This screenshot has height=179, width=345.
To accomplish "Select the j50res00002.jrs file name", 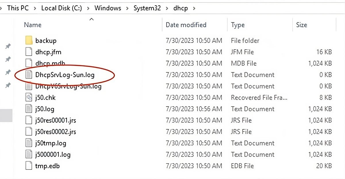I will (56, 132).
